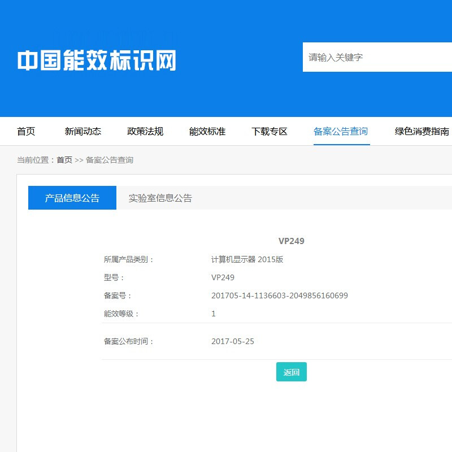The width and height of the screenshot is (452, 452).
Task: Select 能效标准 in the nav bar
Action: click(x=207, y=132)
